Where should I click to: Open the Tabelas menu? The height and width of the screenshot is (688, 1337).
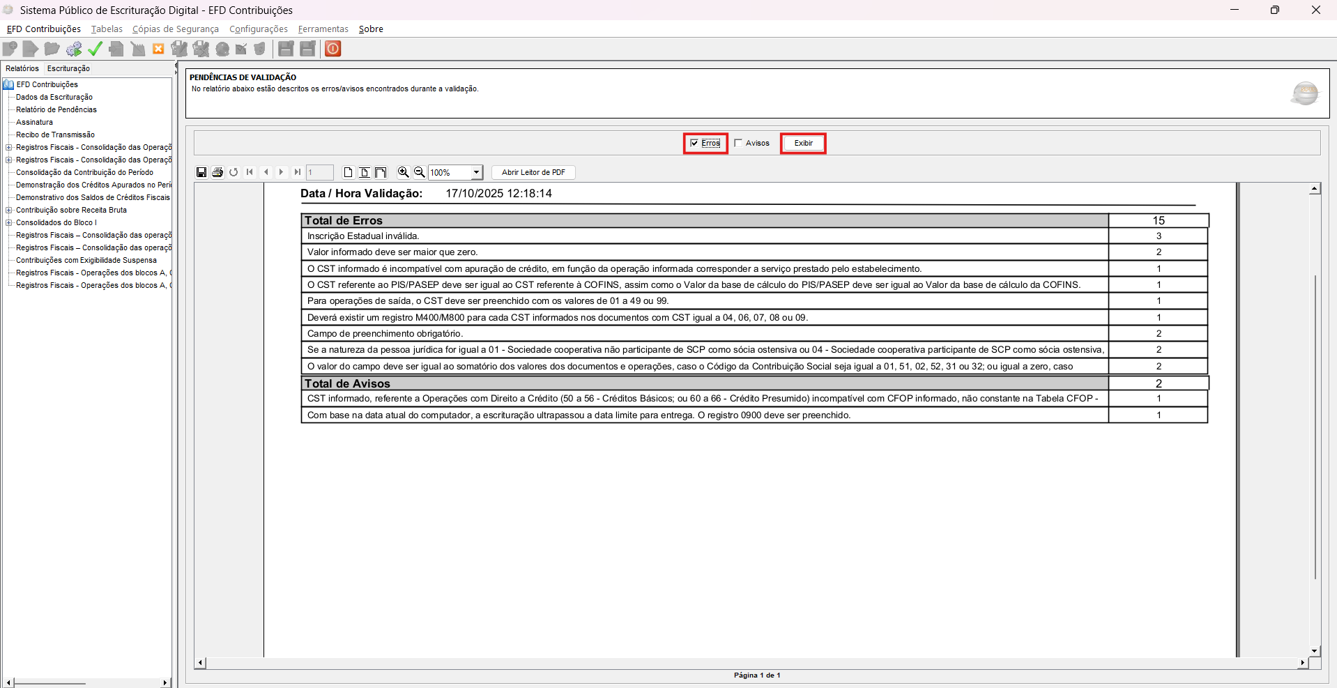107,29
